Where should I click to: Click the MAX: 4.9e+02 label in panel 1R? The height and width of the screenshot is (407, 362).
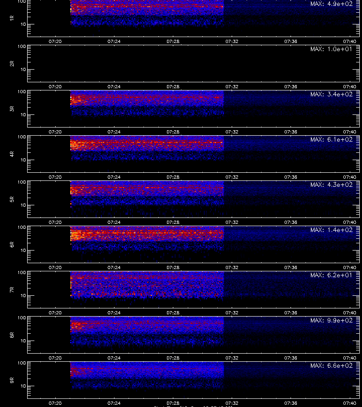[x=331, y=4]
